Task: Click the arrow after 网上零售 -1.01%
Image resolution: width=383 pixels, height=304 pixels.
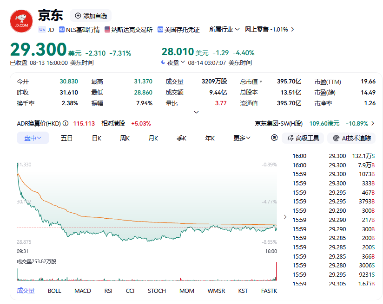Action: tap(292, 30)
